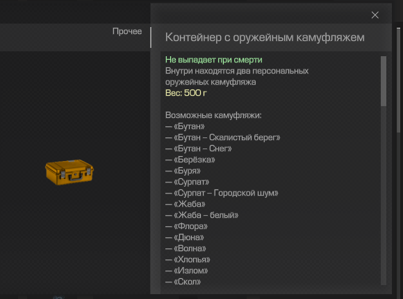Click the «Берёзка» camouflage line
The width and height of the screenshot is (403, 299).
point(190,160)
